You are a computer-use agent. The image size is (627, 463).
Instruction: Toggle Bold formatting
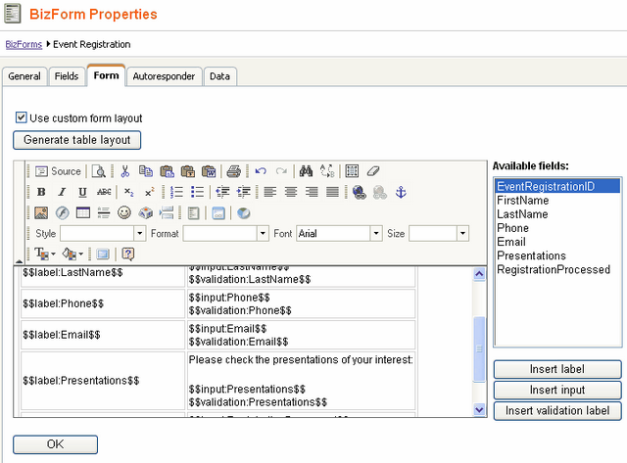[41, 192]
